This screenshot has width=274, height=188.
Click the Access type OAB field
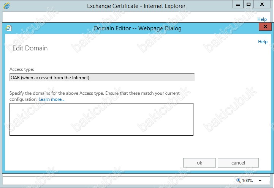point(102,77)
